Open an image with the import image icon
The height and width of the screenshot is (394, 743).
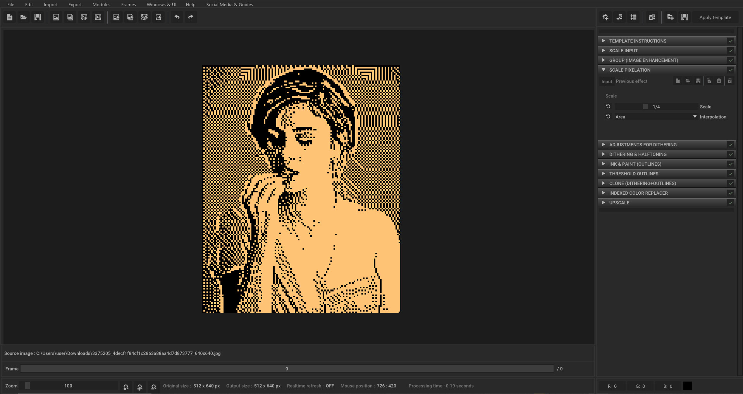point(56,17)
